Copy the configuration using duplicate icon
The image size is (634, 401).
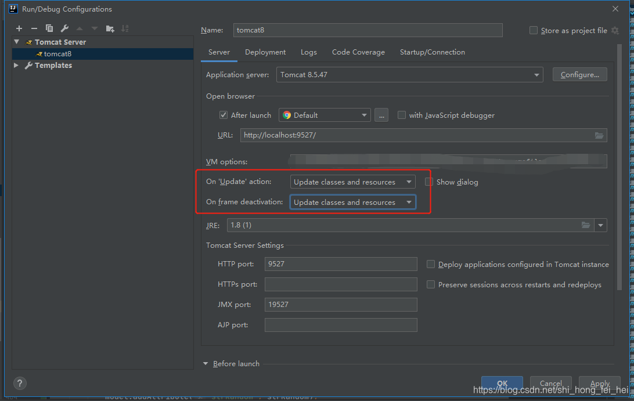tap(49, 28)
